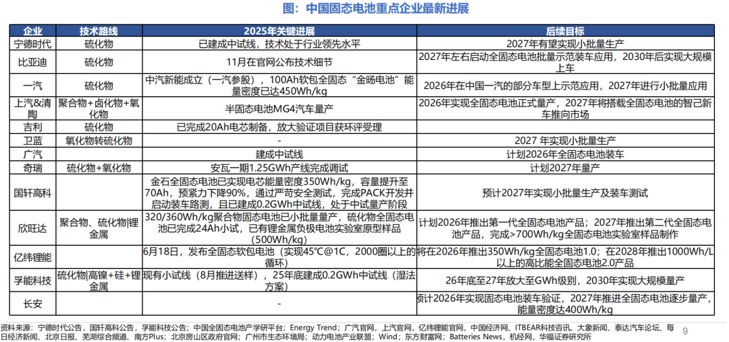Viewport: 729px width, 342px height.
Task: Select the 上汽&清陶 company cell
Action: coord(32,108)
